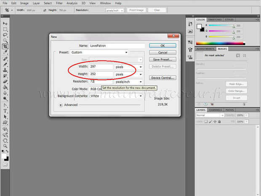Click the color spectrum ramp bar

[x=221, y=43]
